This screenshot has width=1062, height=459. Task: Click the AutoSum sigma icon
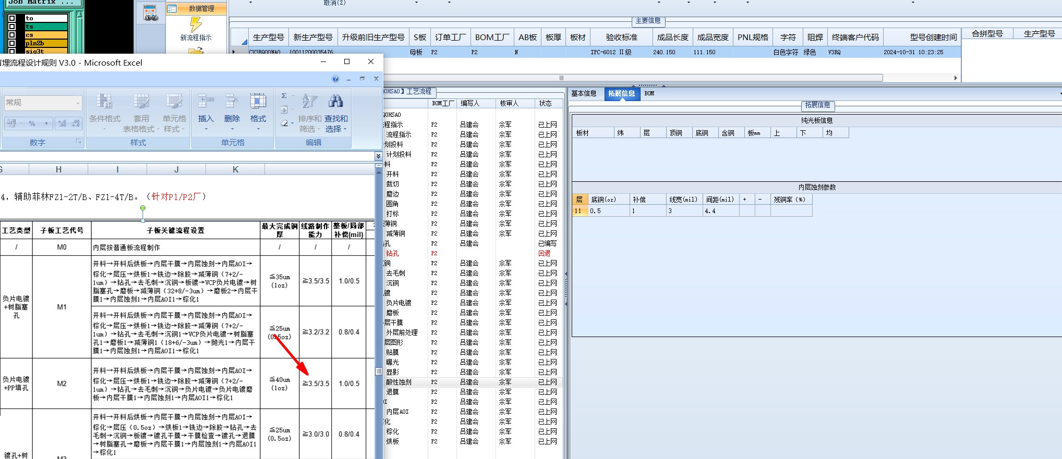click(x=284, y=96)
